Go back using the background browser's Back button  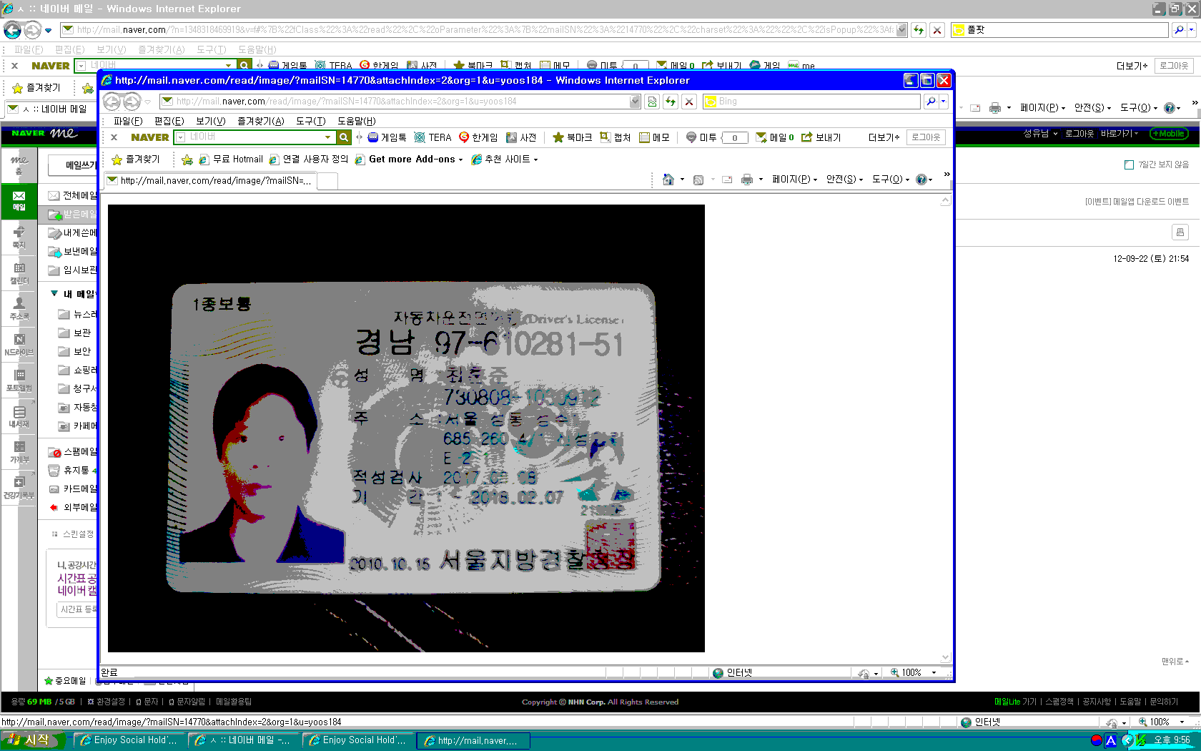click(x=13, y=30)
